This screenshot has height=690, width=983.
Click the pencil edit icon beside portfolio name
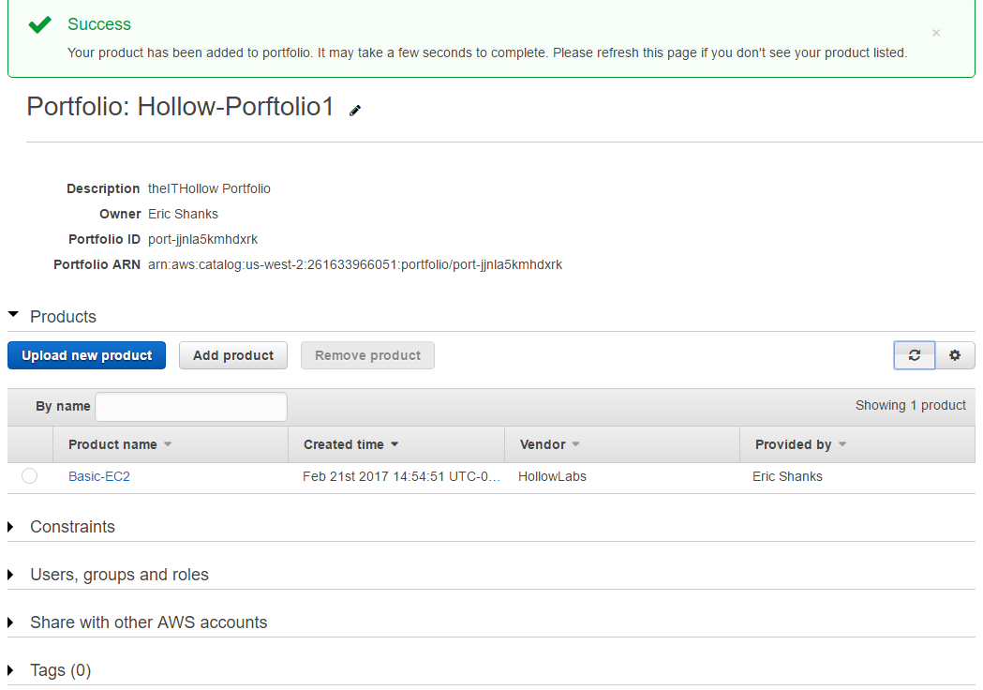tap(355, 111)
